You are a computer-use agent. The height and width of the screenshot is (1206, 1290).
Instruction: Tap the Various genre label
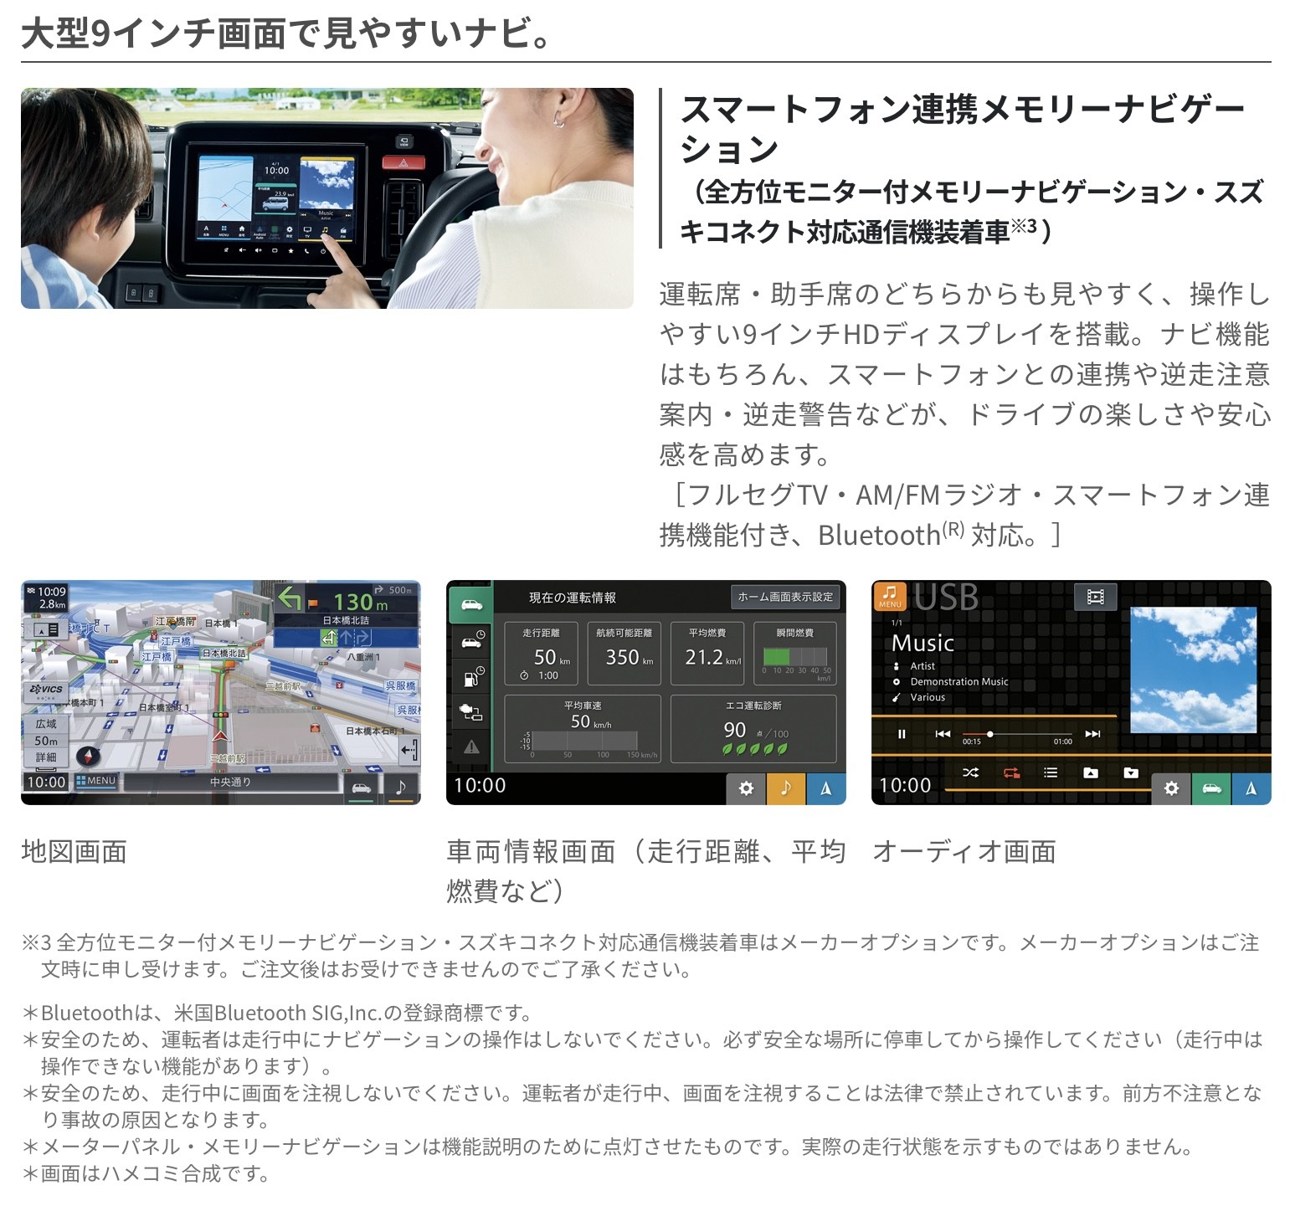click(x=928, y=697)
